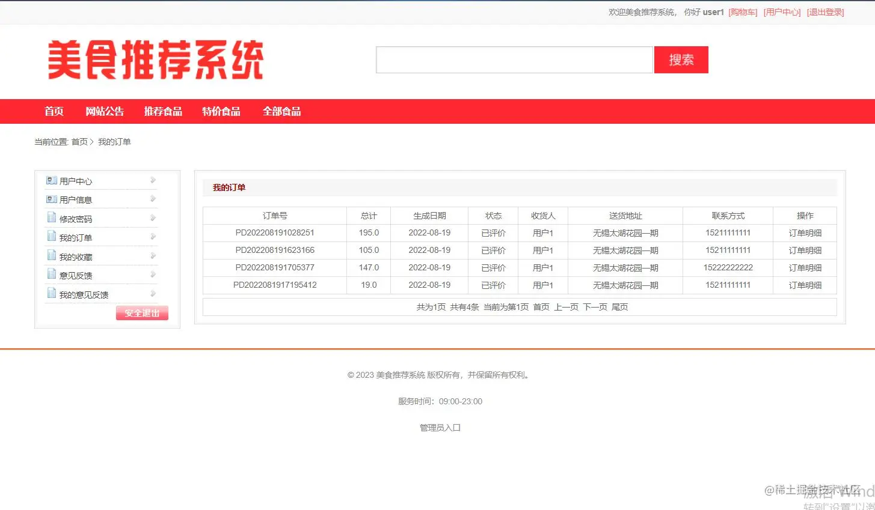The width and height of the screenshot is (875, 510).
Task: Click order number PD2022081917195412
Action: click(x=275, y=285)
